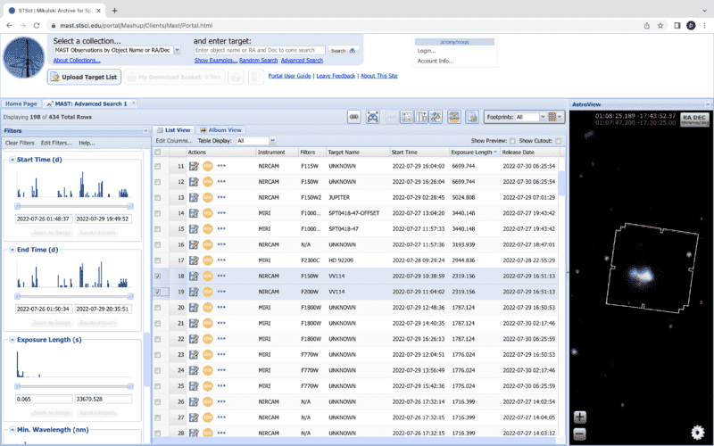Check the row 11 checkbox

click(158, 167)
